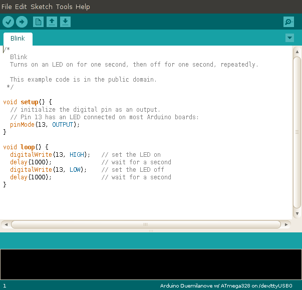The width and height of the screenshot is (302, 290).
Task: Open the File menu
Action: pyautogui.click(x=7, y=7)
